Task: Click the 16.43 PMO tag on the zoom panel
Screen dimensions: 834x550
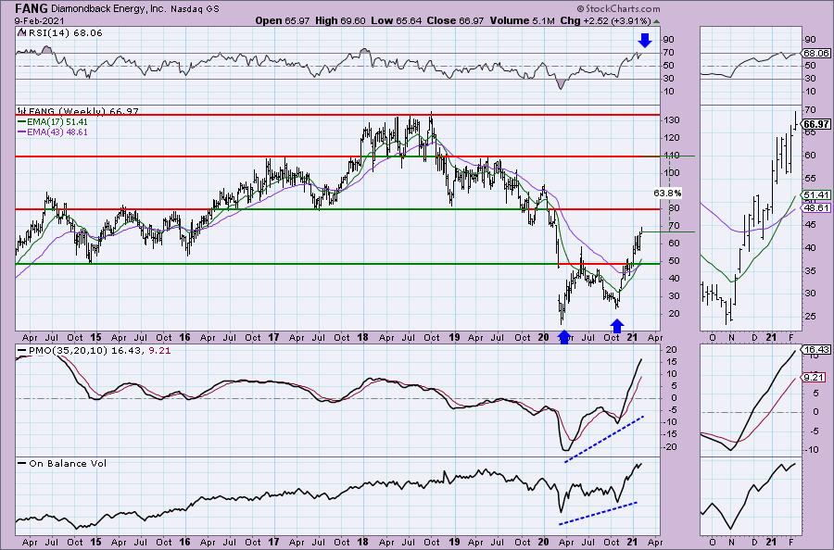Action: pyautogui.click(x=815, y=350)
